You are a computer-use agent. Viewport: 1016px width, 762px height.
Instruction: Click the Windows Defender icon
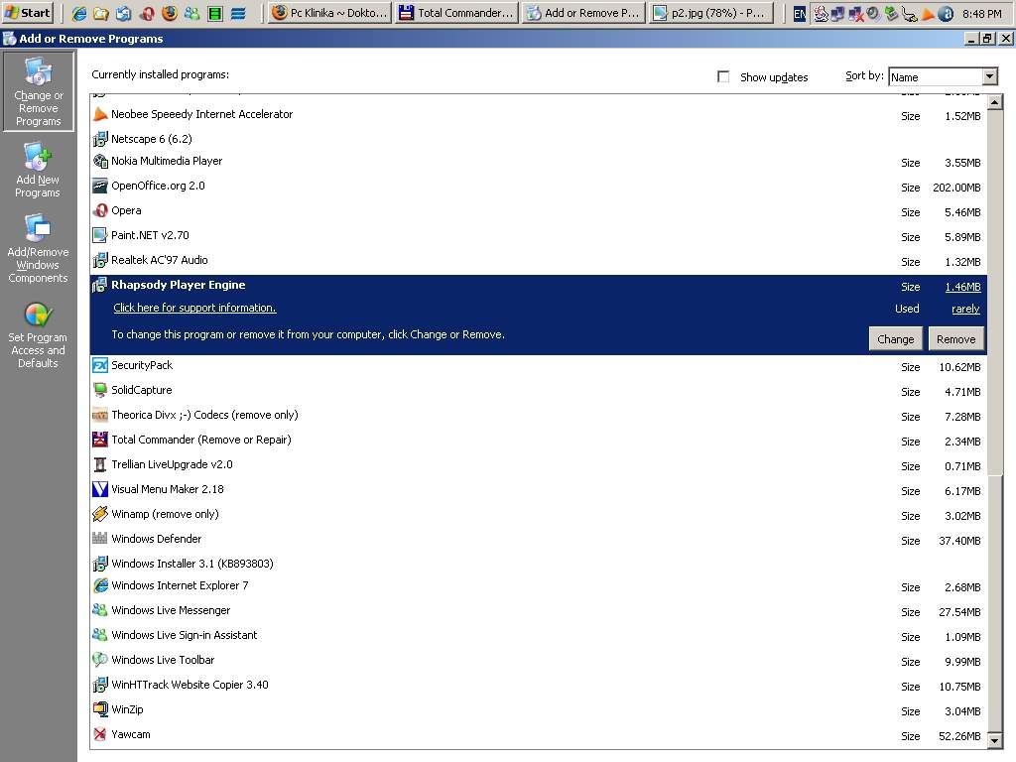pyautogui.click(x=100, y=539)
